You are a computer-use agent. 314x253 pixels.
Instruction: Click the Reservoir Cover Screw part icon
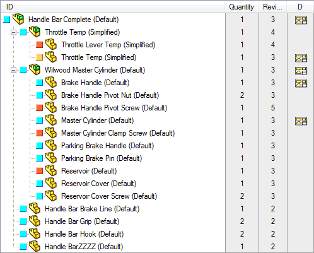pos(51,196)
